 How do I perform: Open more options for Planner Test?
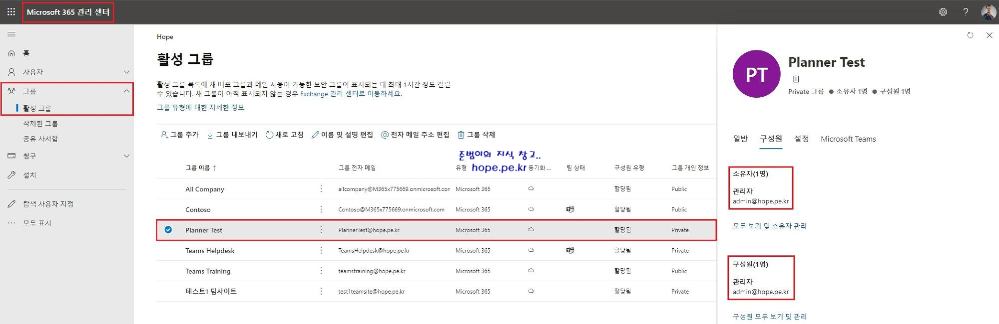tap(321, 230)
